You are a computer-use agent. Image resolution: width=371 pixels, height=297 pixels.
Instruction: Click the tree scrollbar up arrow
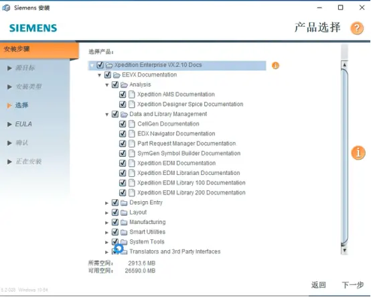[344, 64]
